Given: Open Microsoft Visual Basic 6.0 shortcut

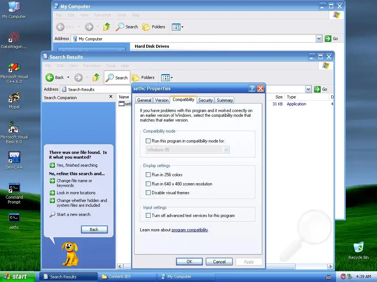Looking at the screenshot, I should [x=14, y=133].
